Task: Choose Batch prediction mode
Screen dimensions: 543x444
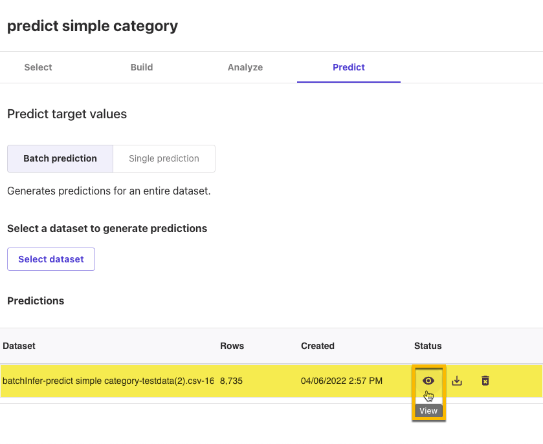Action: pyautogui.click(x=60, y=158)
